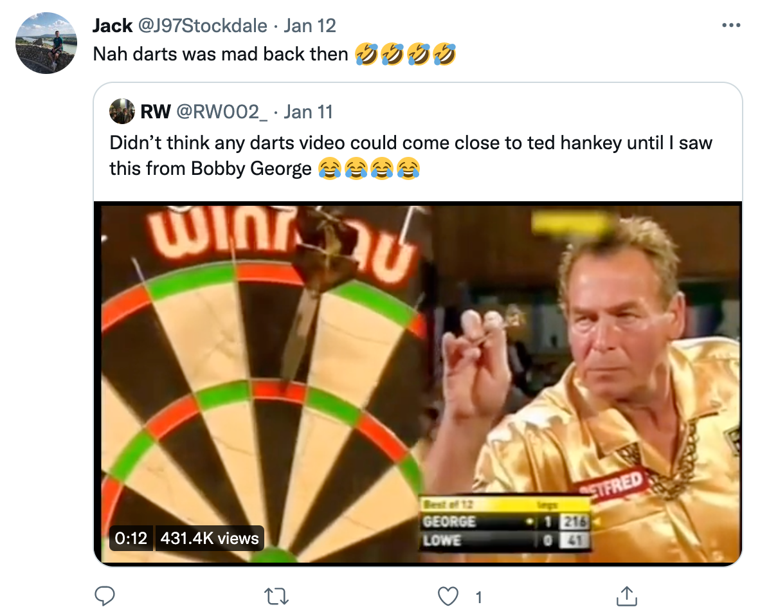
Task: Select the tweet text 'Nah darts was mad back then'
Action: [219, 54]
